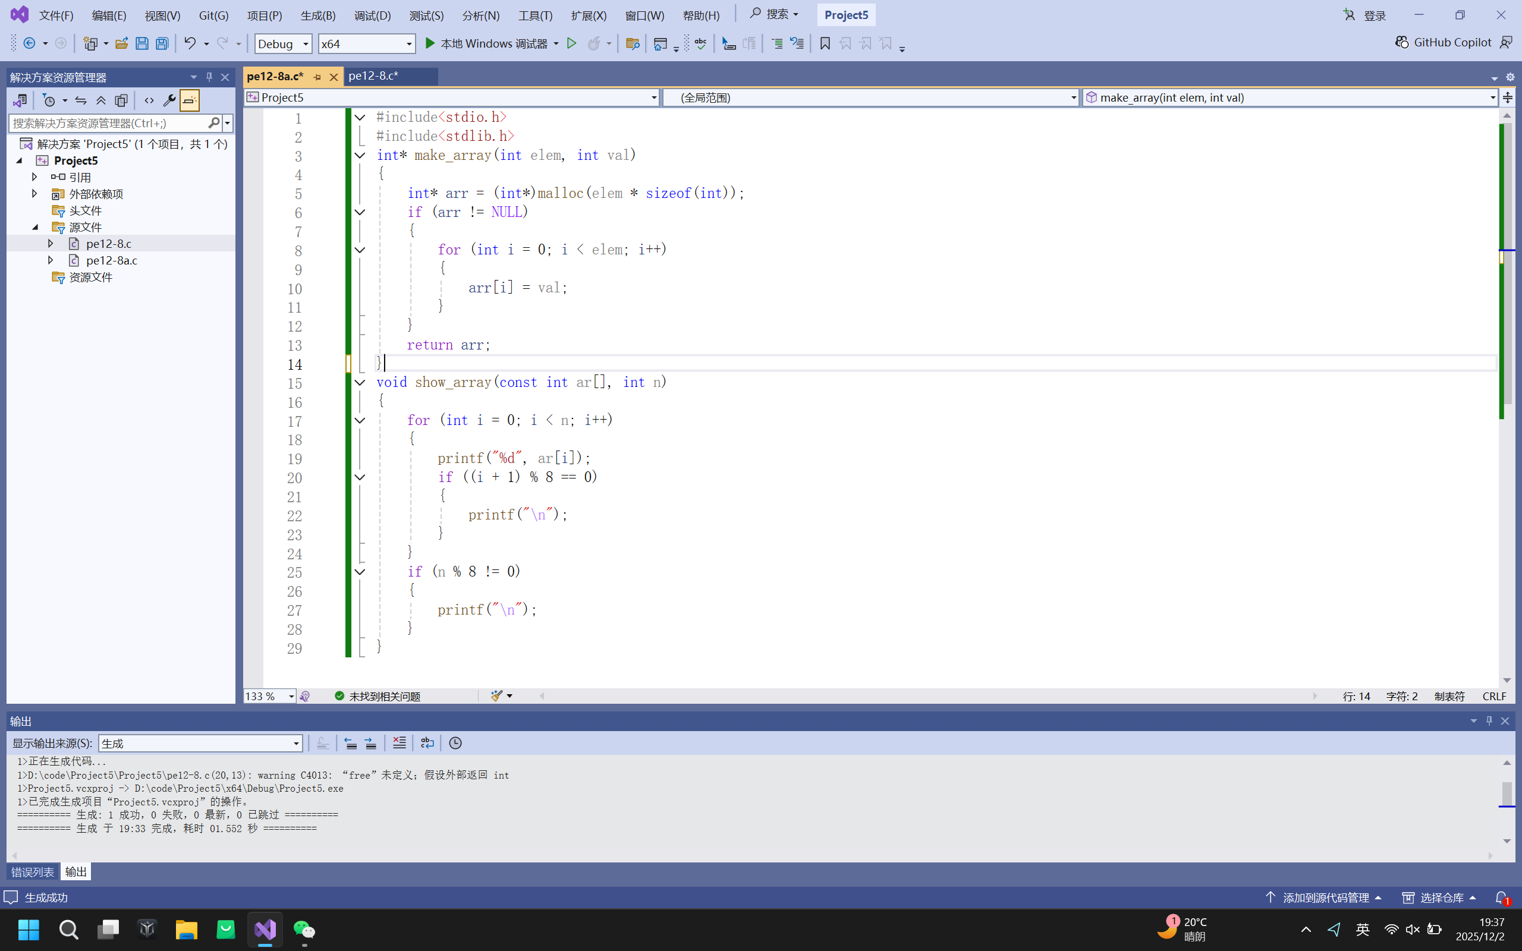Collapse the make_array function fold arrow
The image size is (1522, 951).
[x=360, y=155]
